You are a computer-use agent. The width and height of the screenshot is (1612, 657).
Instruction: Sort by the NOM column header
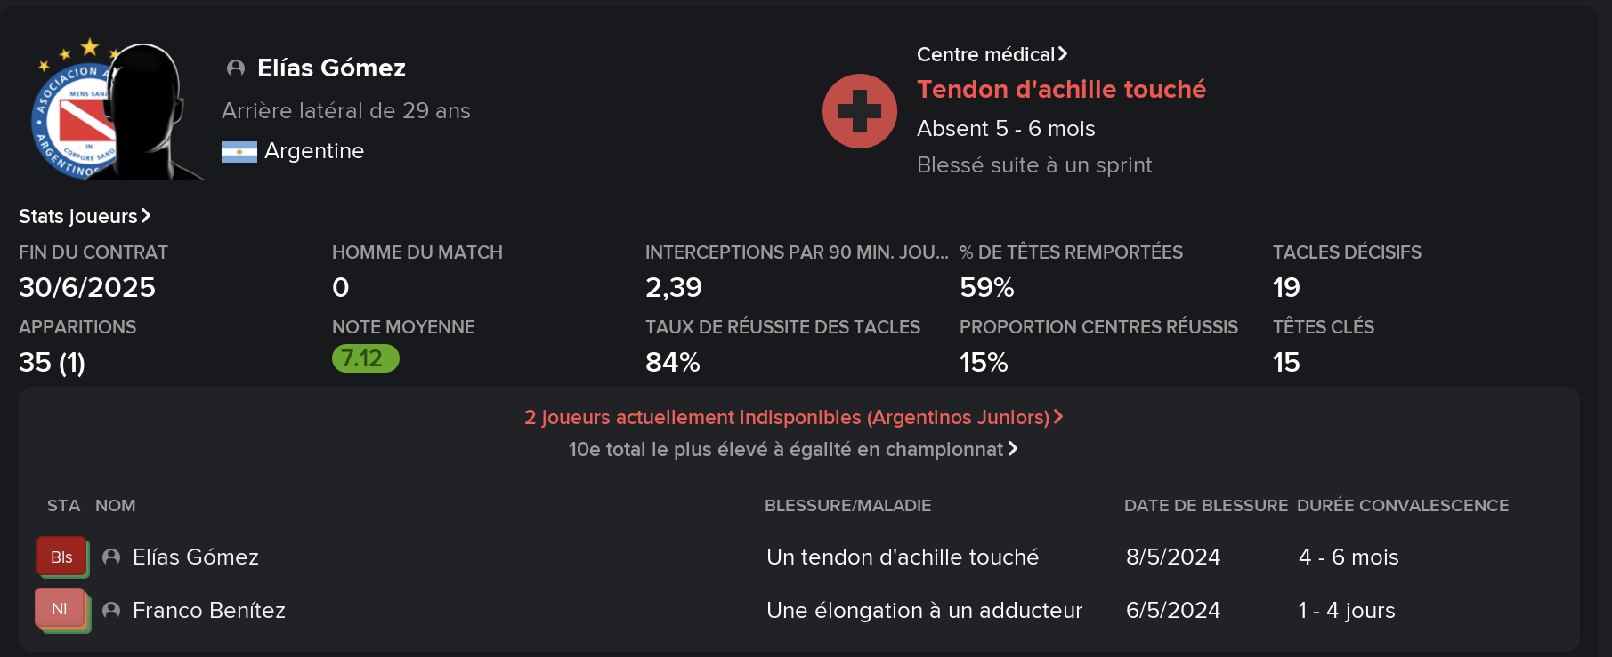click(116, 506)
